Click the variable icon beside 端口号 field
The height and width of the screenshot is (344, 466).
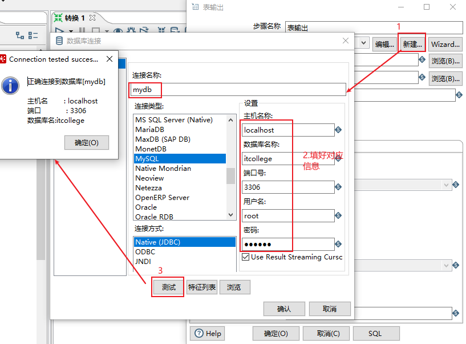pyautogui.click(x=338, y=187)
